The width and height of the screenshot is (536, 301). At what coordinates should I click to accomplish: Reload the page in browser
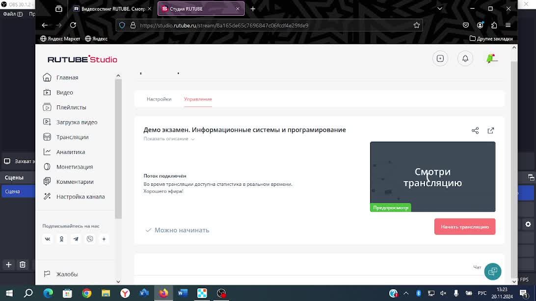[73, 25]
